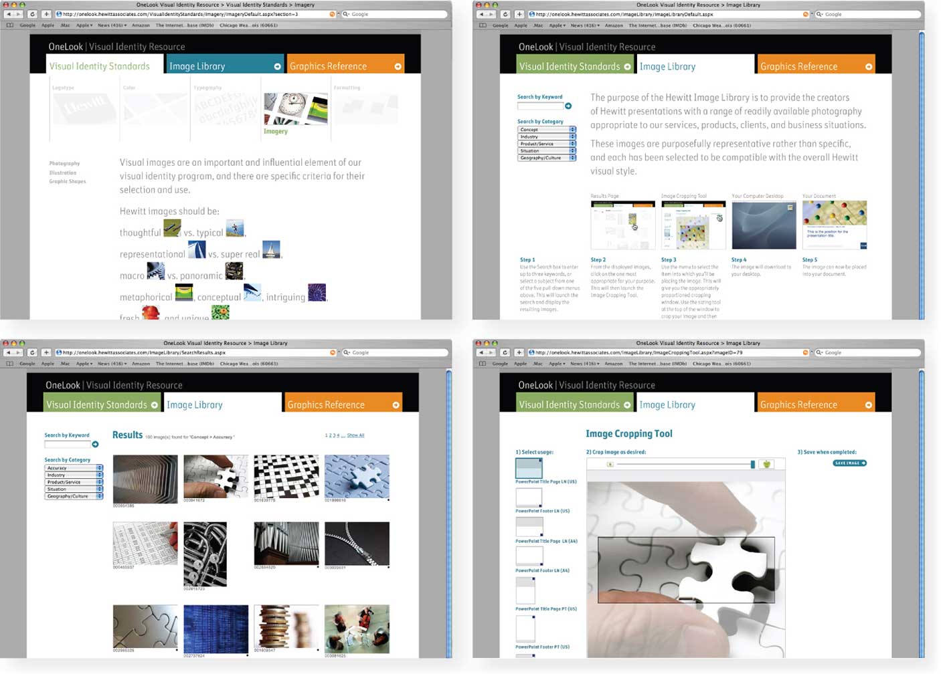This screenshot has height=674, width=941.
Task: Open the bookmarks book icon in the ImageLibraryDefault.aspx window
Action: (482, 25)
